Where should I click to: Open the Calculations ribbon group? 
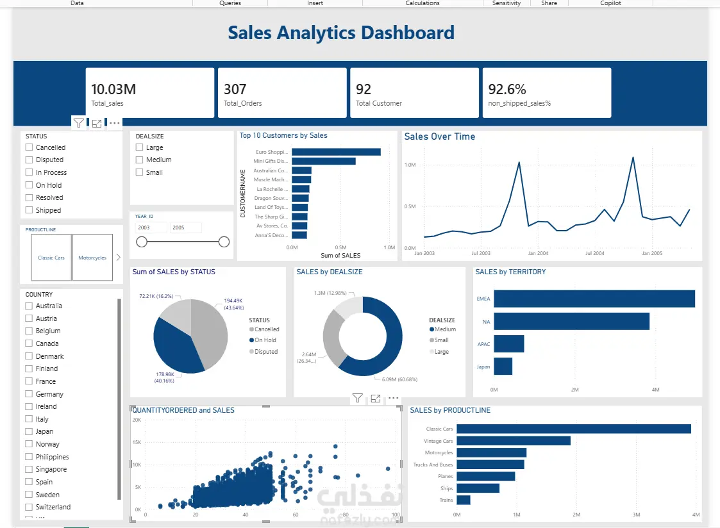(423, 3)
